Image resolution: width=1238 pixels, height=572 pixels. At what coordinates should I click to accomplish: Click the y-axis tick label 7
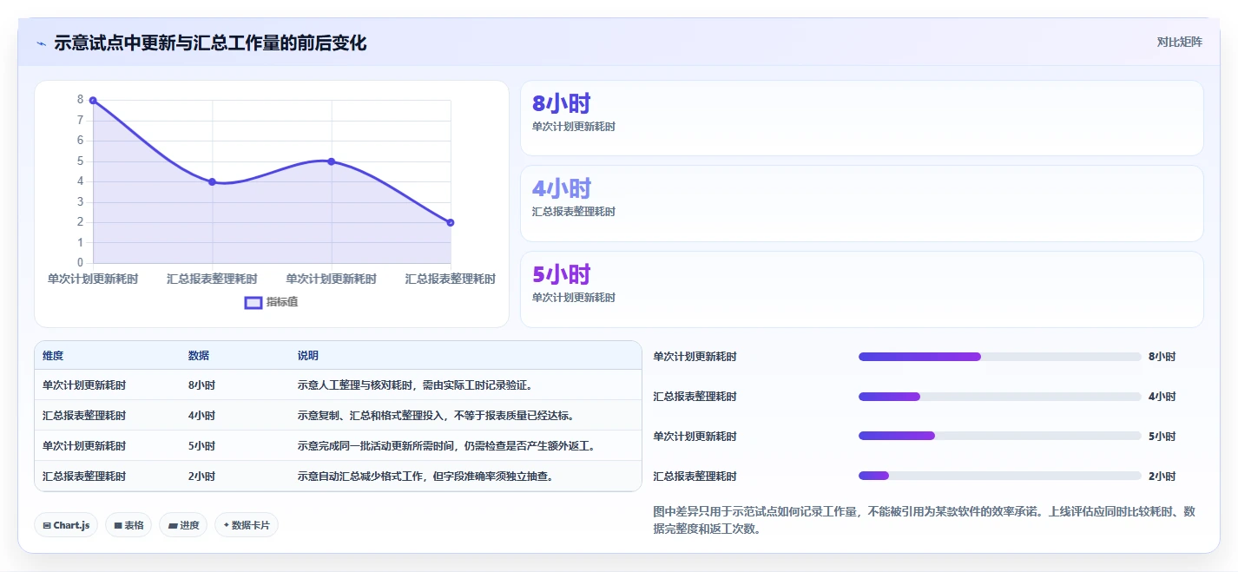(x=80, y=120)
